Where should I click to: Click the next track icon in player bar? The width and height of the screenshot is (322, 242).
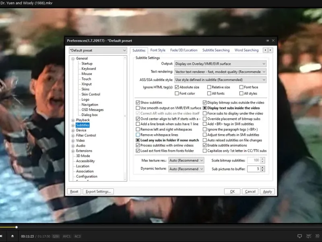1,236
